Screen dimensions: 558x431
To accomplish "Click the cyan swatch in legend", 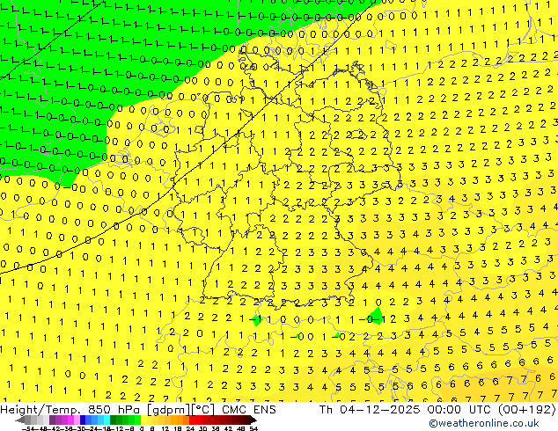I will [x=106, y=420].
